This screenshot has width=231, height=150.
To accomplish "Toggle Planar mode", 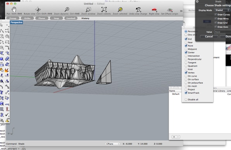I will point(42,18).
